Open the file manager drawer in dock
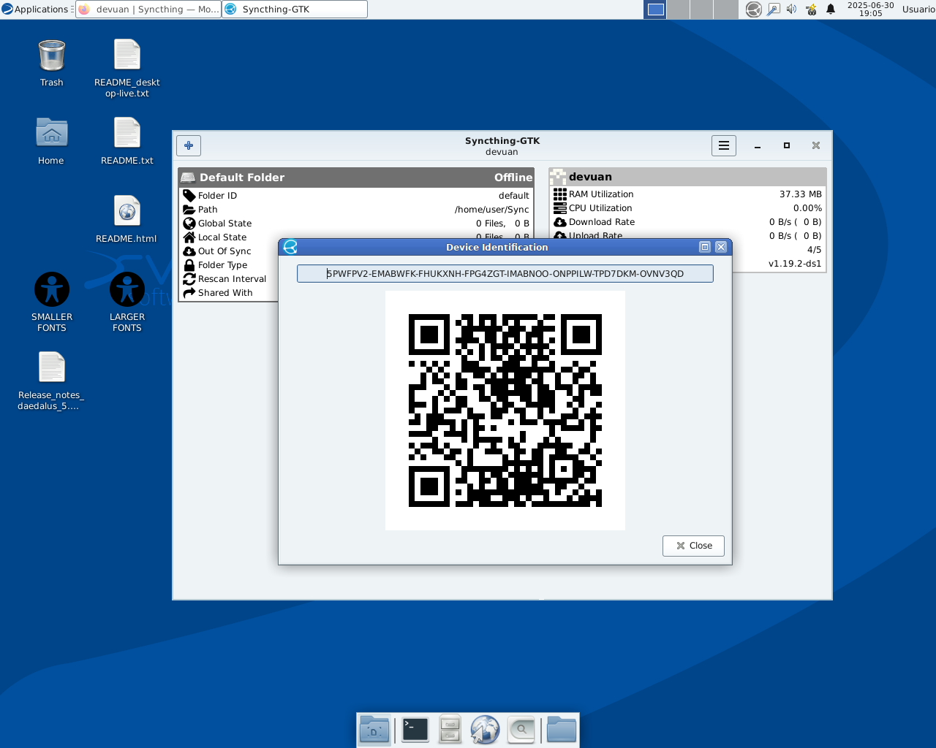 coord(450,729)
